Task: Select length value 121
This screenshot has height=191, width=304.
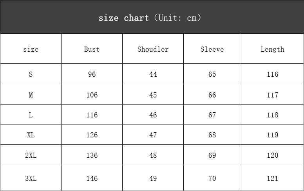Action: [x=272, y=178]
